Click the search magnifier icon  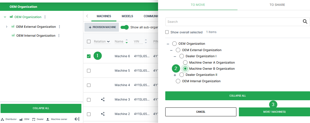point(305,22)
